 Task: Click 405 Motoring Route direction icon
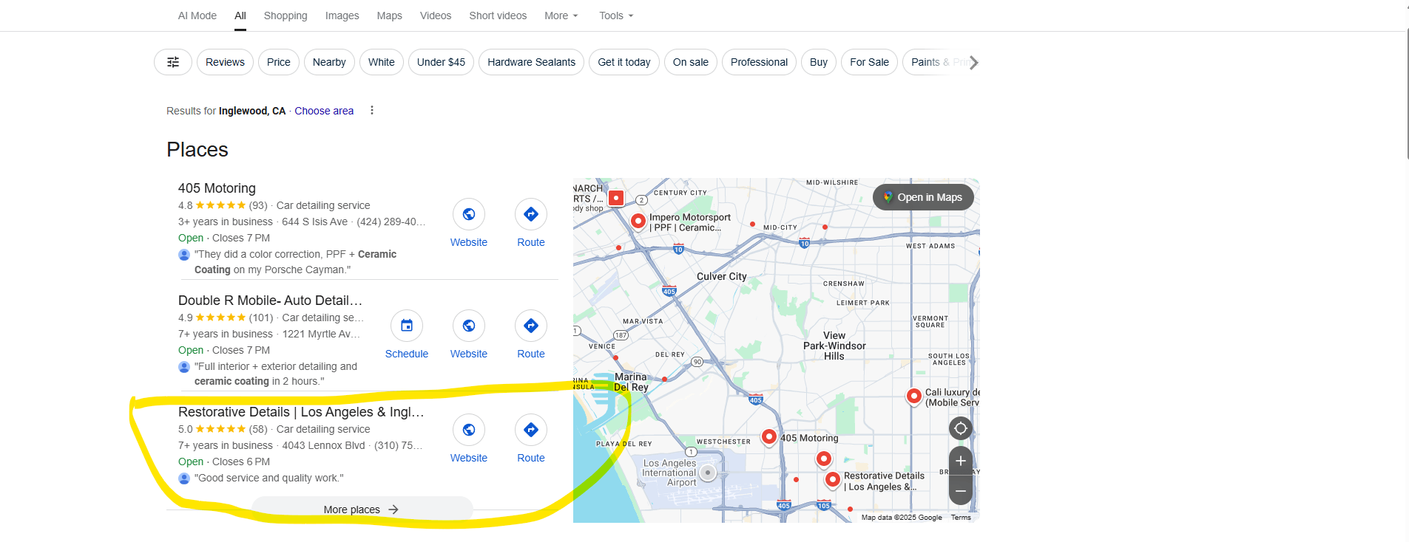pos(531,214)
